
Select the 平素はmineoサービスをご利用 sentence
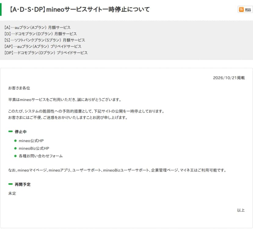[65, 100]
